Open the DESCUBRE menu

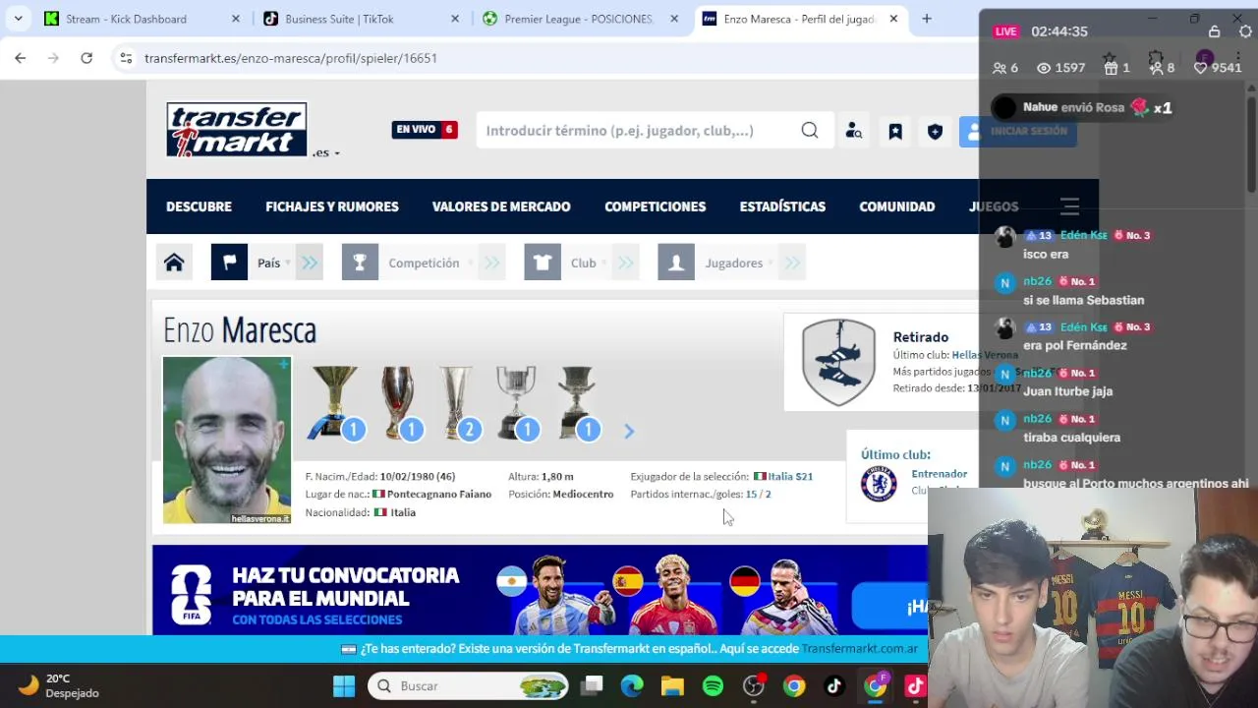click(x=199, y=206)
